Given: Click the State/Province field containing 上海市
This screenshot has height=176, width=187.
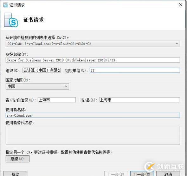Looking at the screenshot, I should [x=57, y=100].
